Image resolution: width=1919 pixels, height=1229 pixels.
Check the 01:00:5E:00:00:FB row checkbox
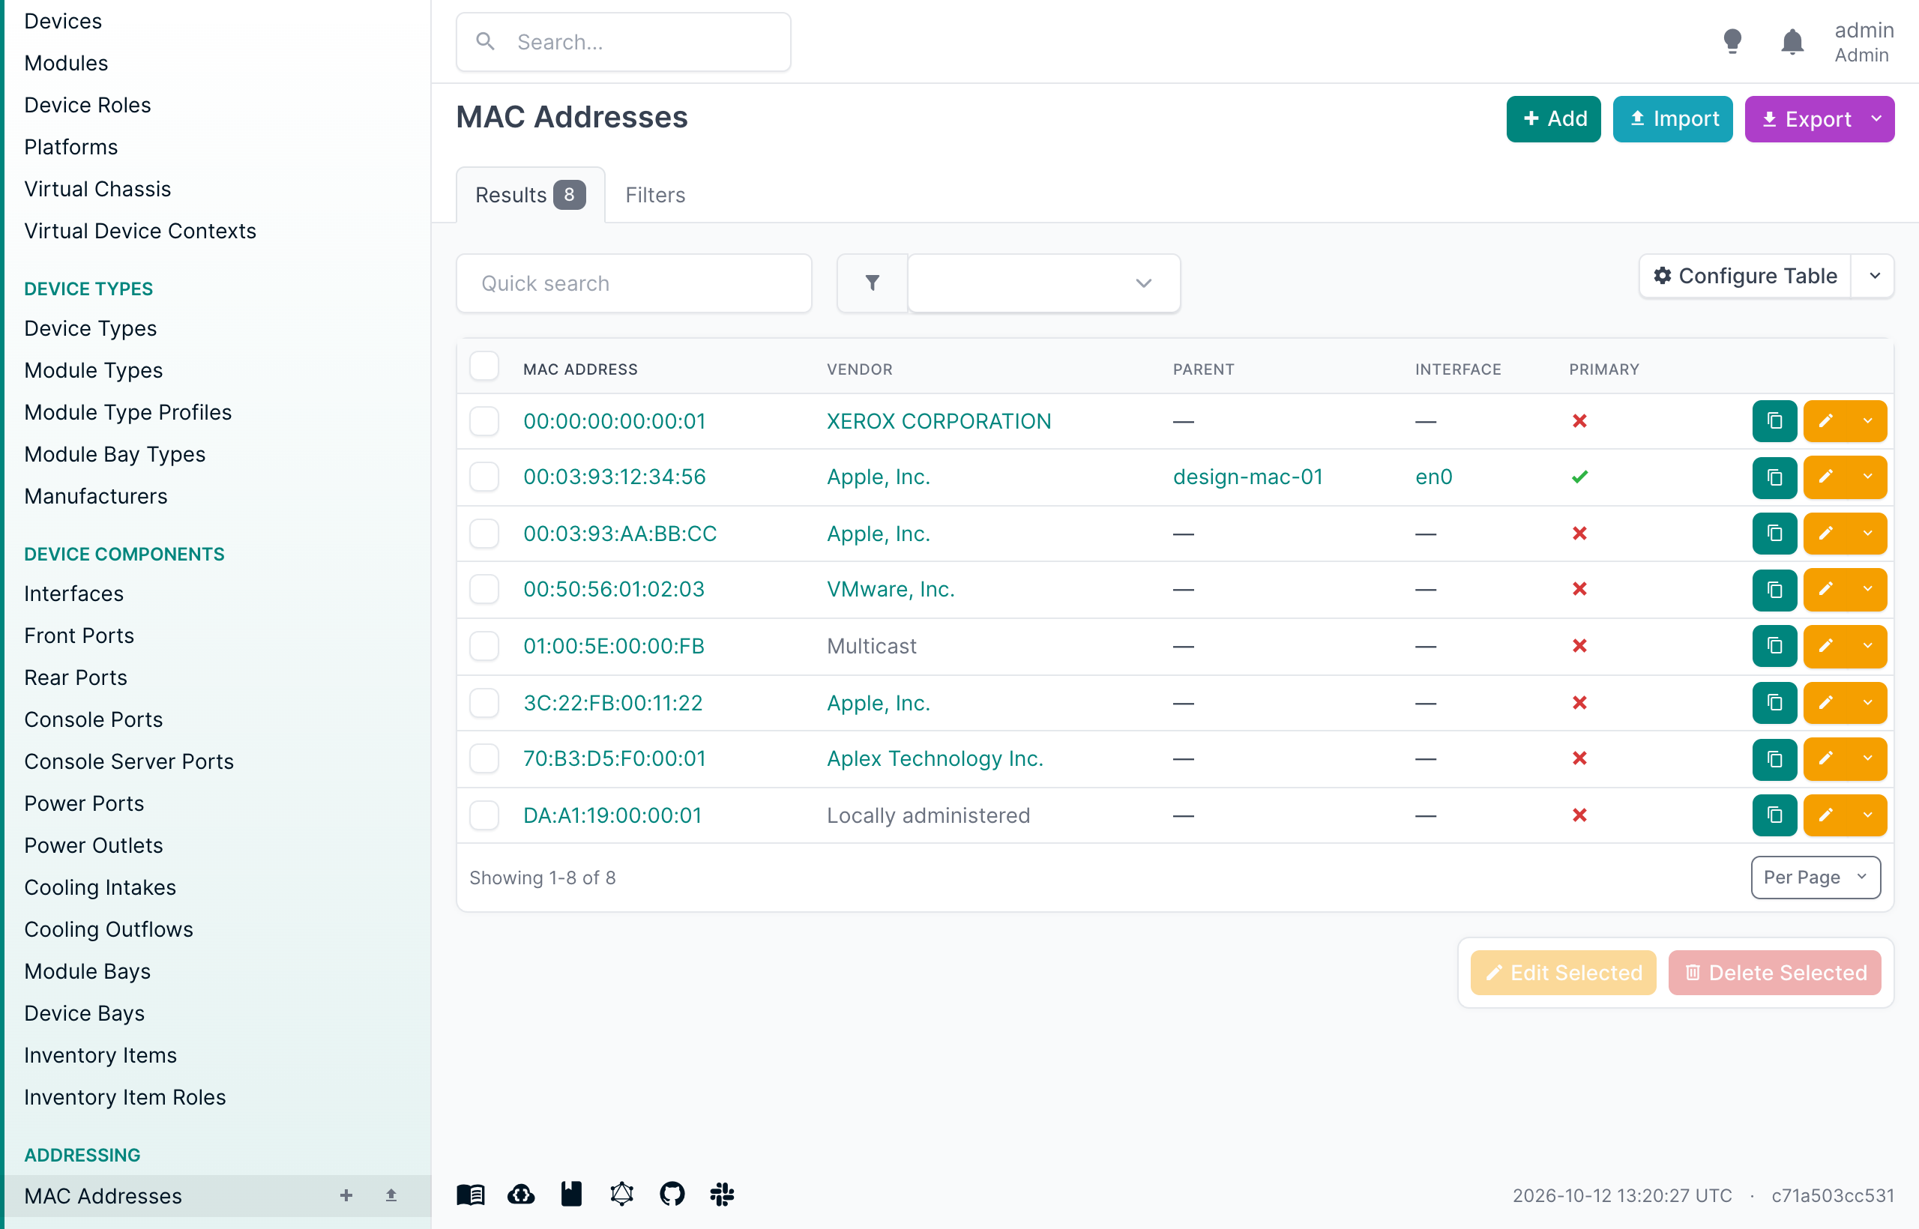[483, 646]
